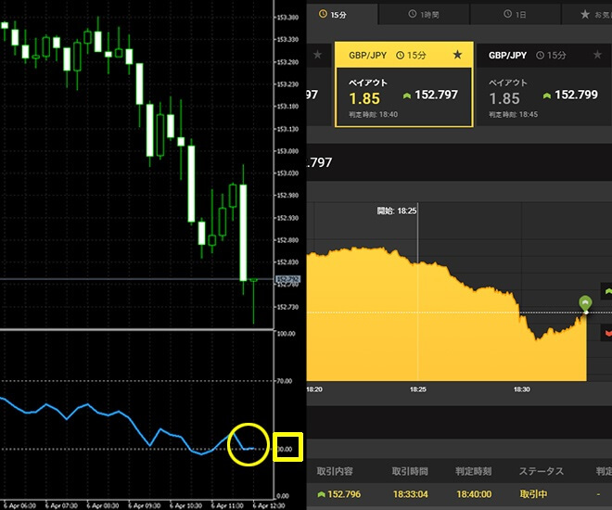Click the clock icon on the 18:40 card

pos(400,55)
